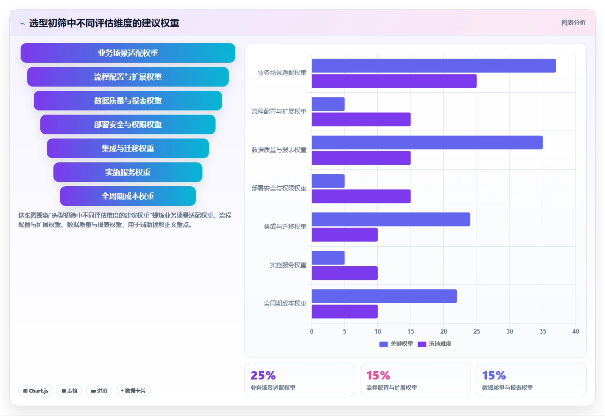Click the lightning icon beside the title

(x=22, y=23)
